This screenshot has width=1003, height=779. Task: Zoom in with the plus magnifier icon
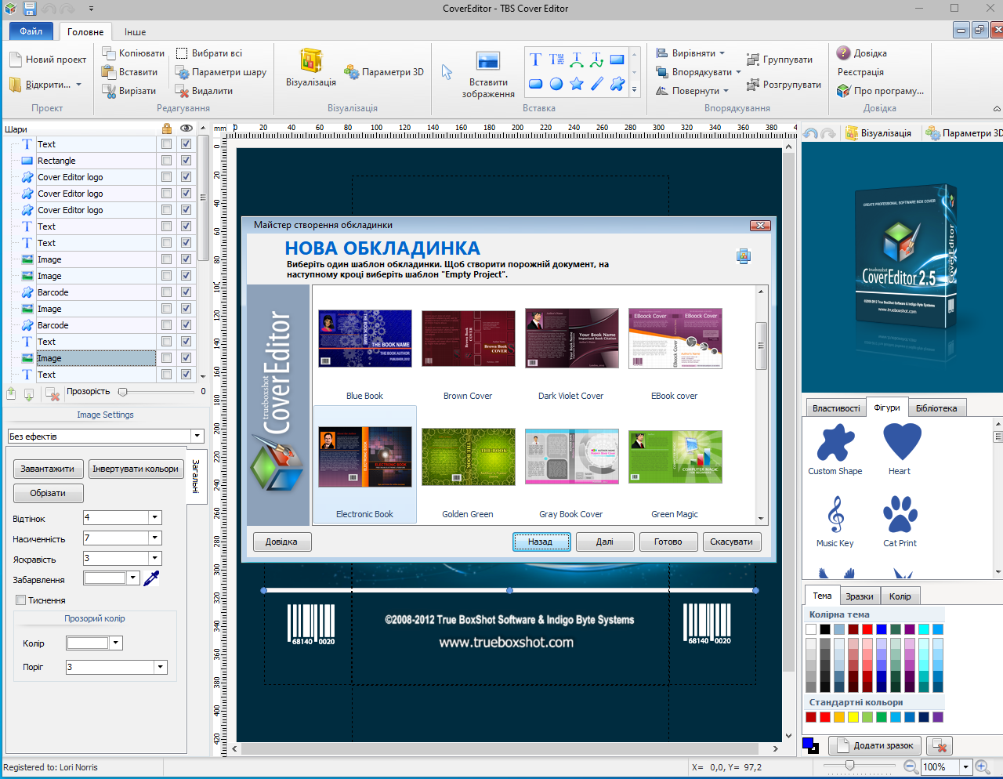983,766
